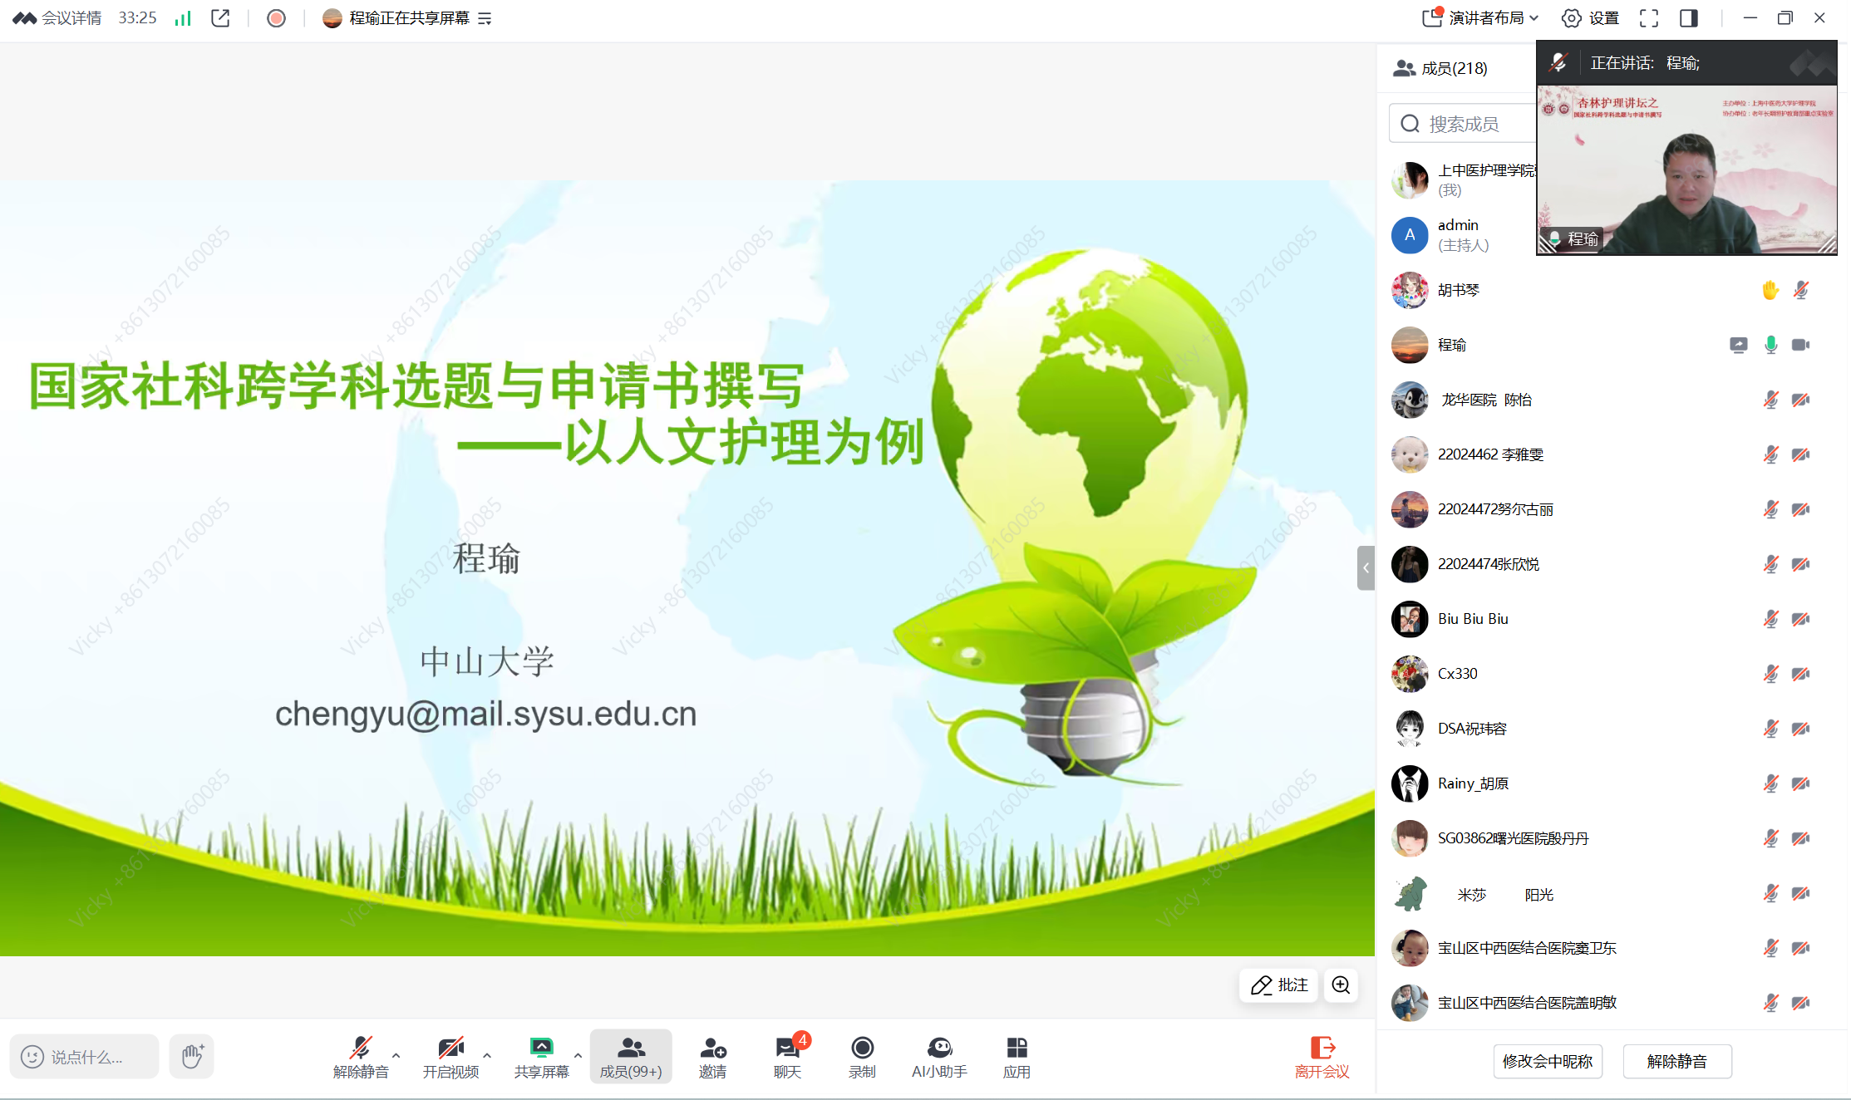Click the raise hand icon in bottom bar

tap(192, 1056)
